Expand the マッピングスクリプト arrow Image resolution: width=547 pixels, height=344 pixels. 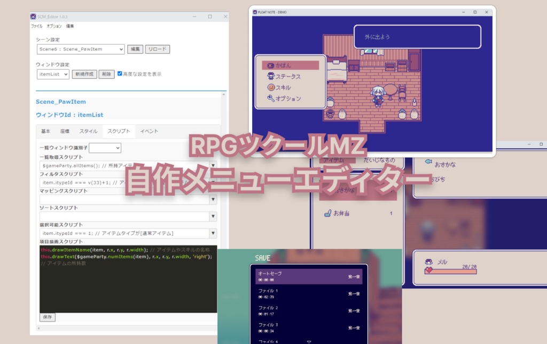tap(213, 199)
